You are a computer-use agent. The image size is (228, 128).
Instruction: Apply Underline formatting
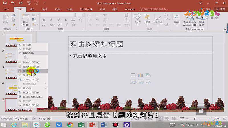point(58,20)
